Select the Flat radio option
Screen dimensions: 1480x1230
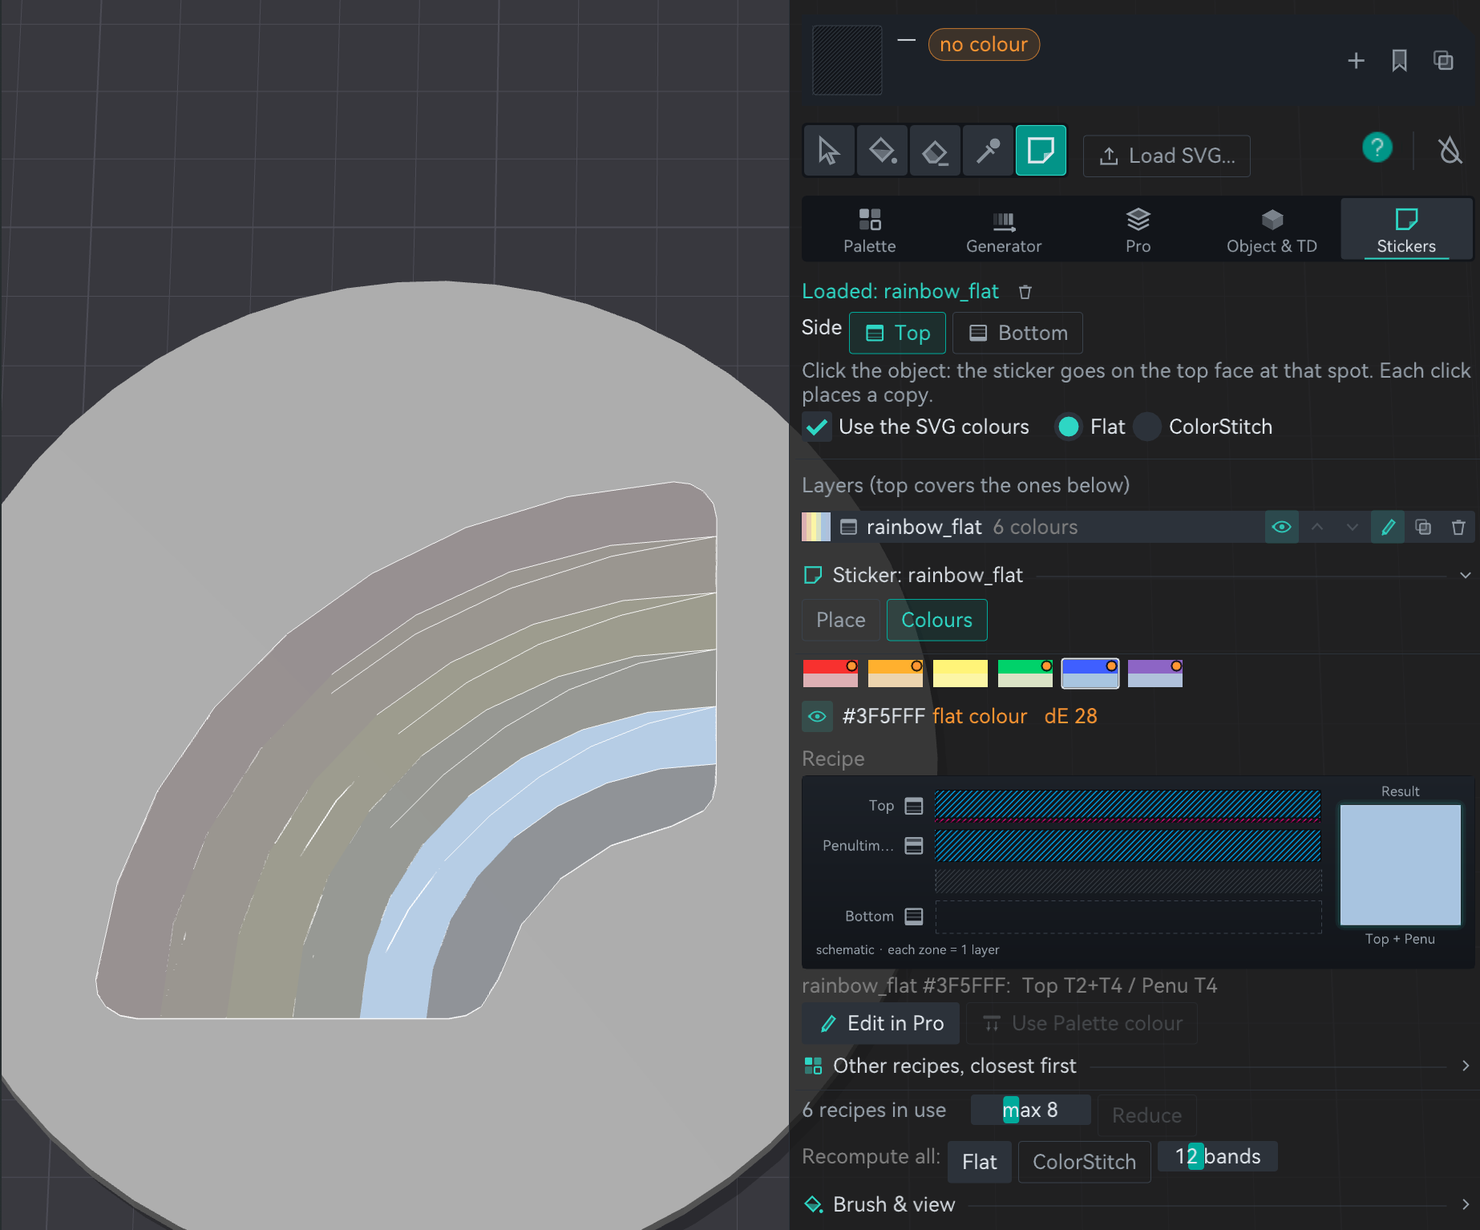pos(1069,427)
